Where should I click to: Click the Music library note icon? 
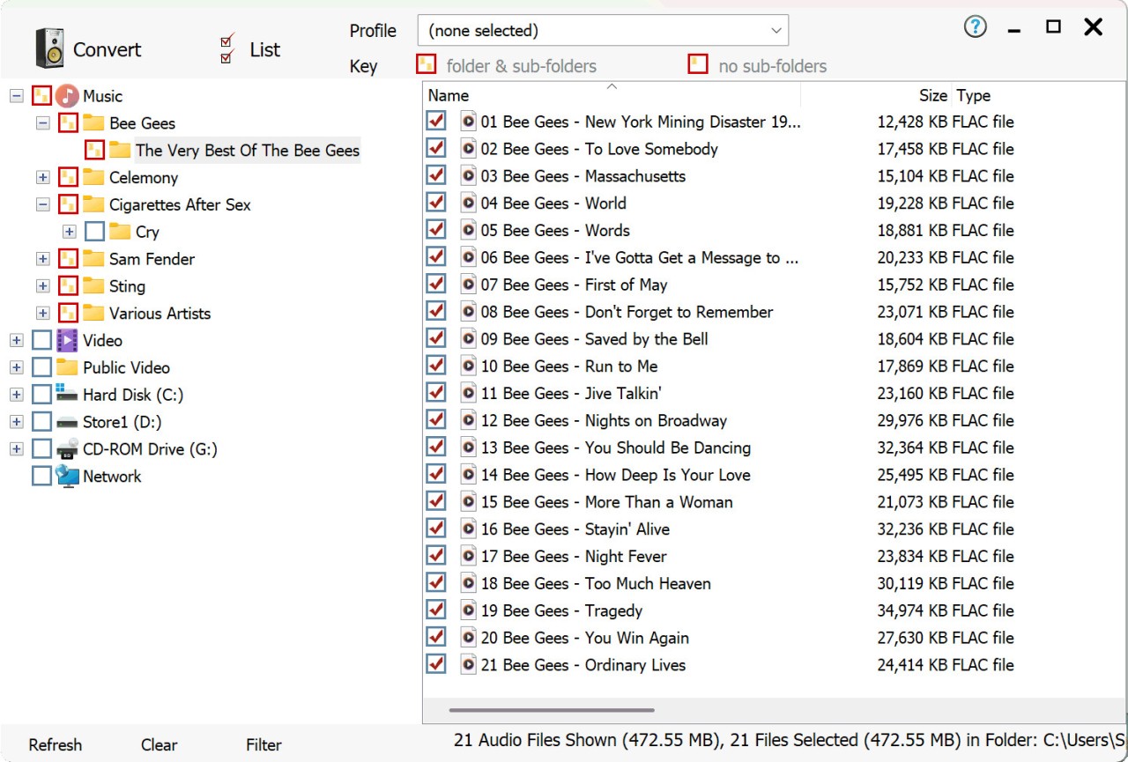point(67,96)
